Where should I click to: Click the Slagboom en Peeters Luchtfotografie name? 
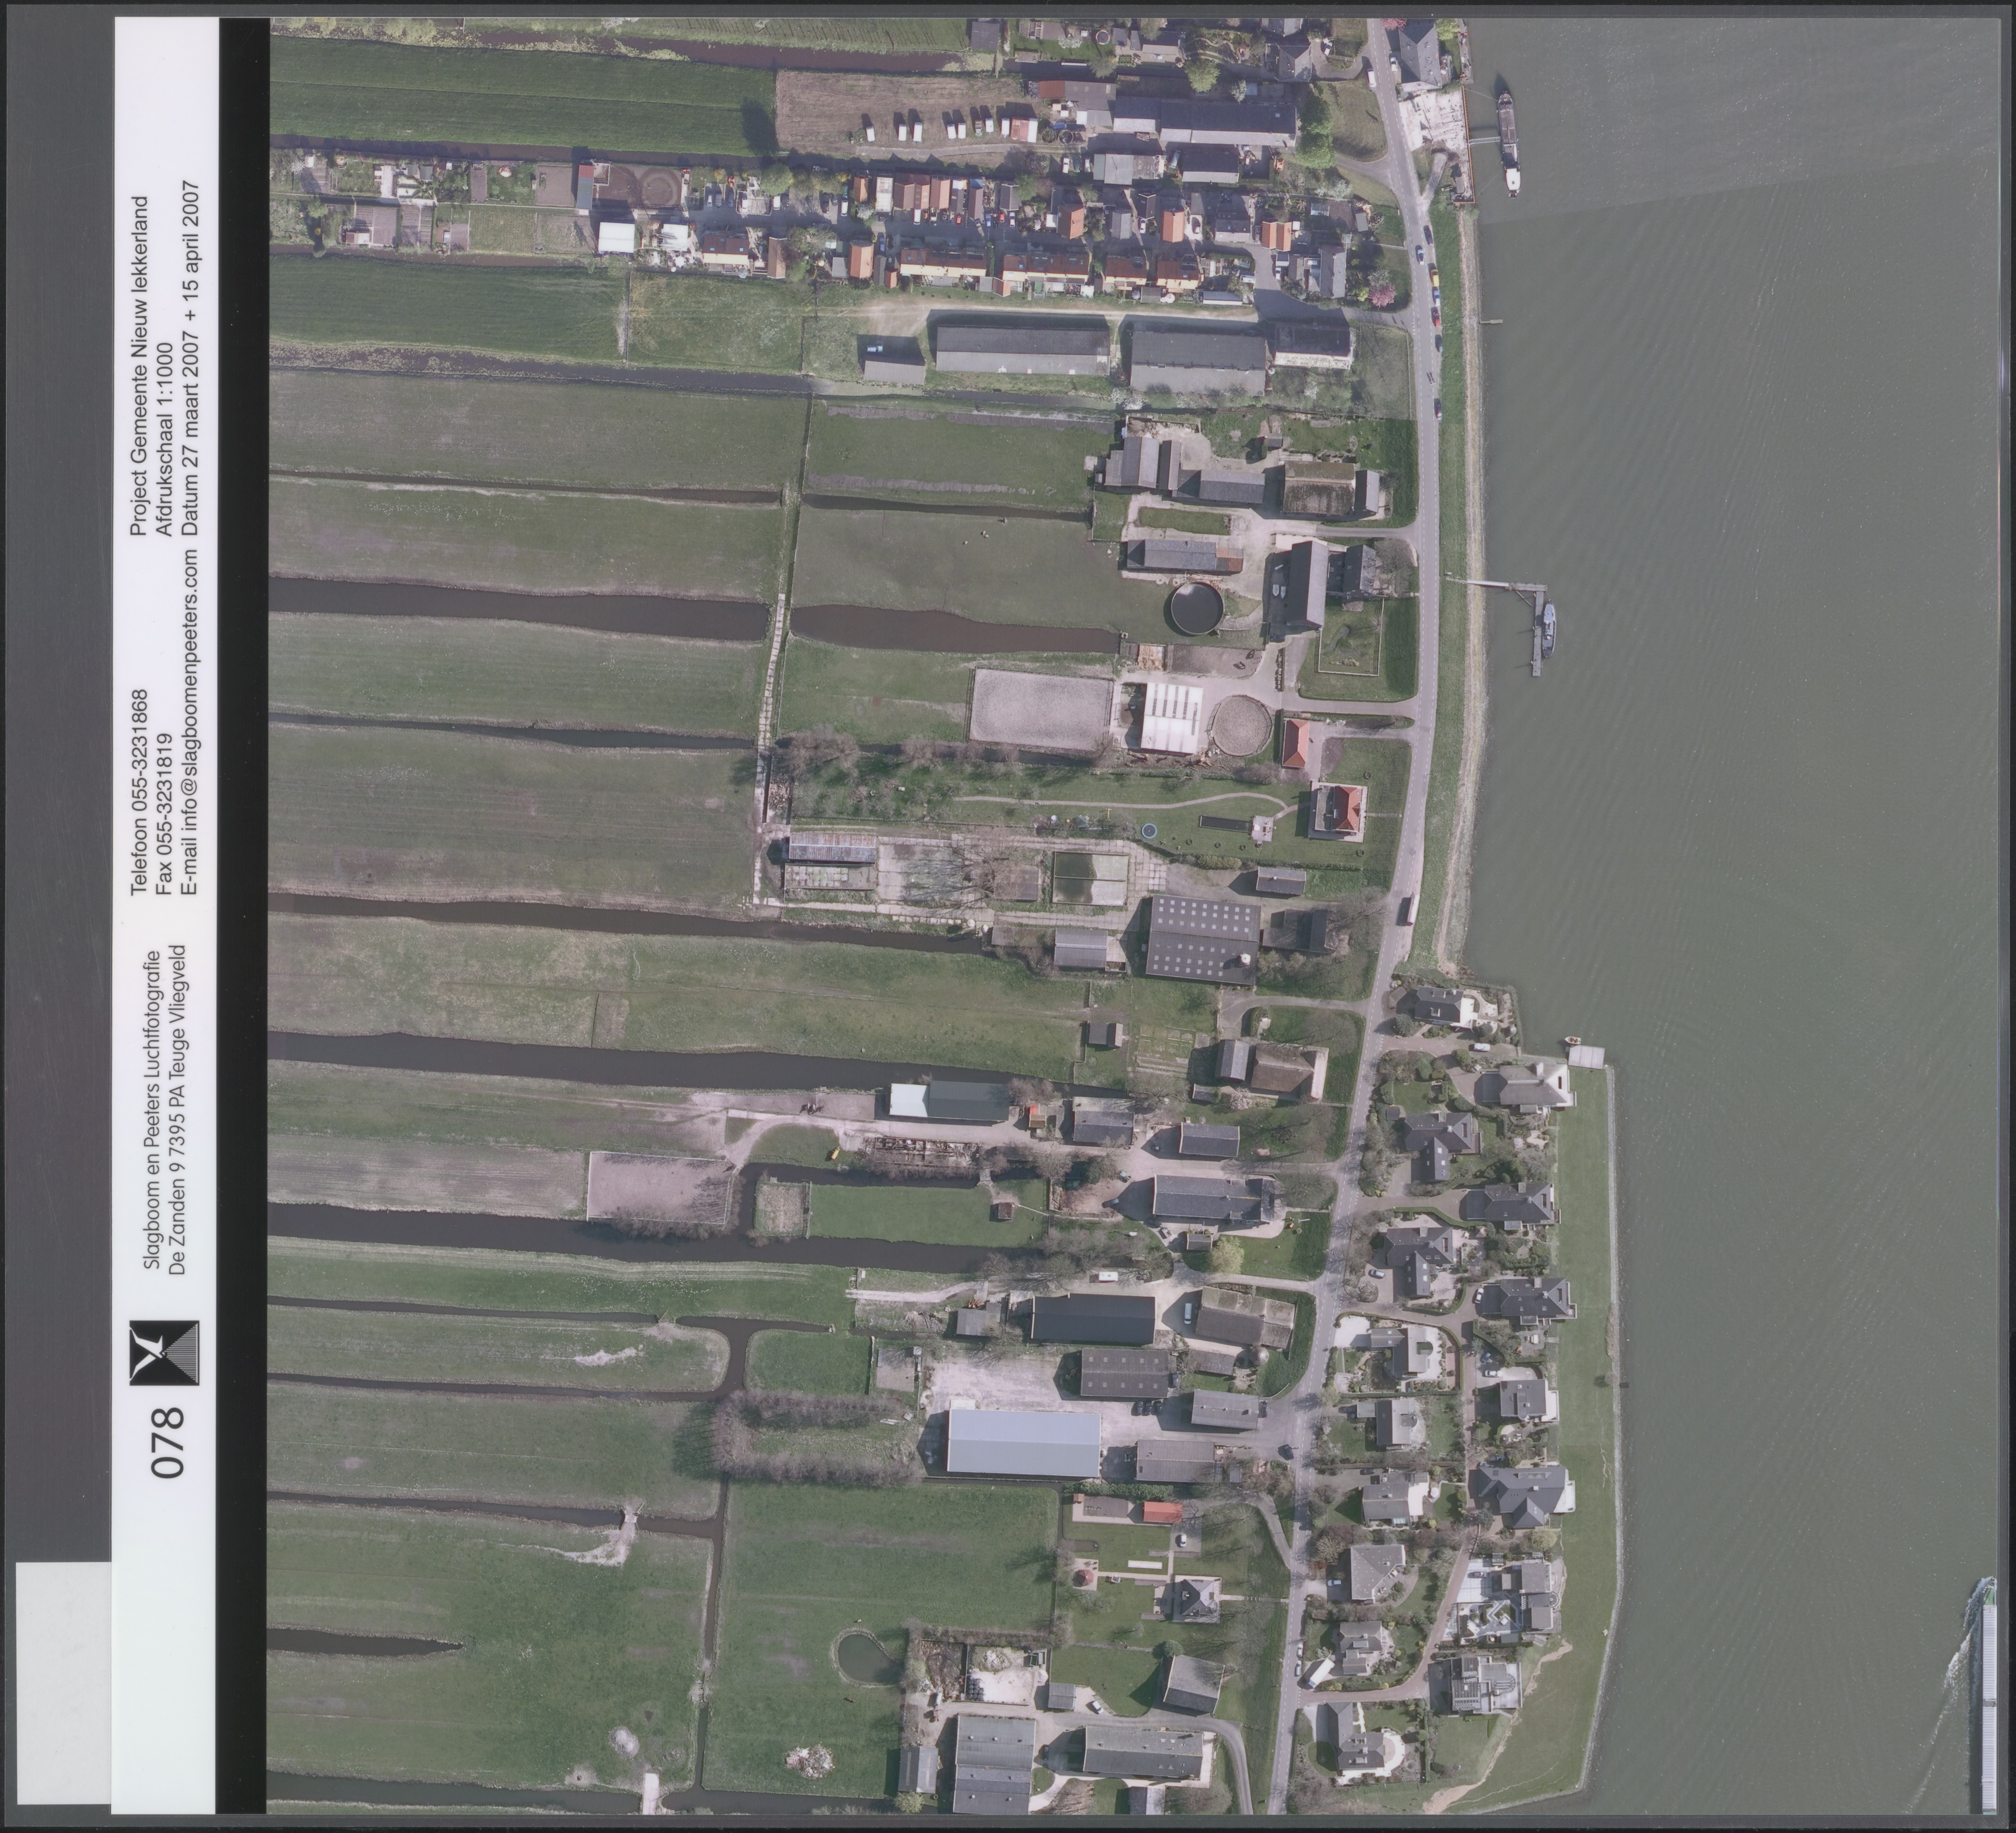click(152, 1110)
